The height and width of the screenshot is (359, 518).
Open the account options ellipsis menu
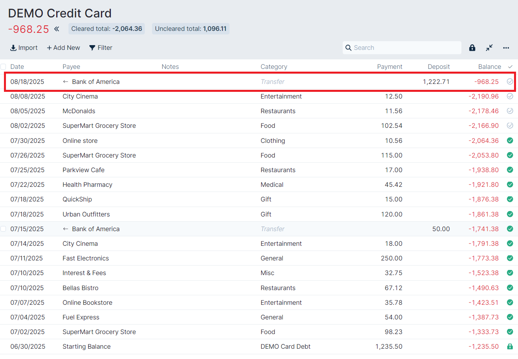click(506, 47)
